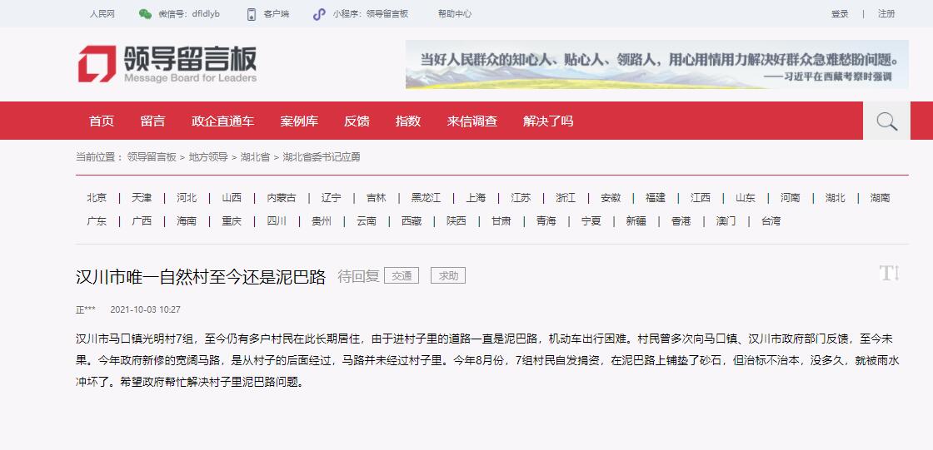Click the 登录 login link
Viewport: 933px width, 450px height.
click(x=839, y=14)
